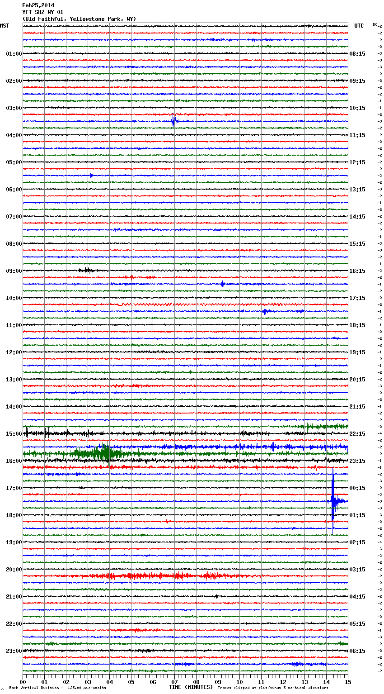Click the UTC time zone label
The height and width of the screenshot is (694, 384).
point(359,26)
